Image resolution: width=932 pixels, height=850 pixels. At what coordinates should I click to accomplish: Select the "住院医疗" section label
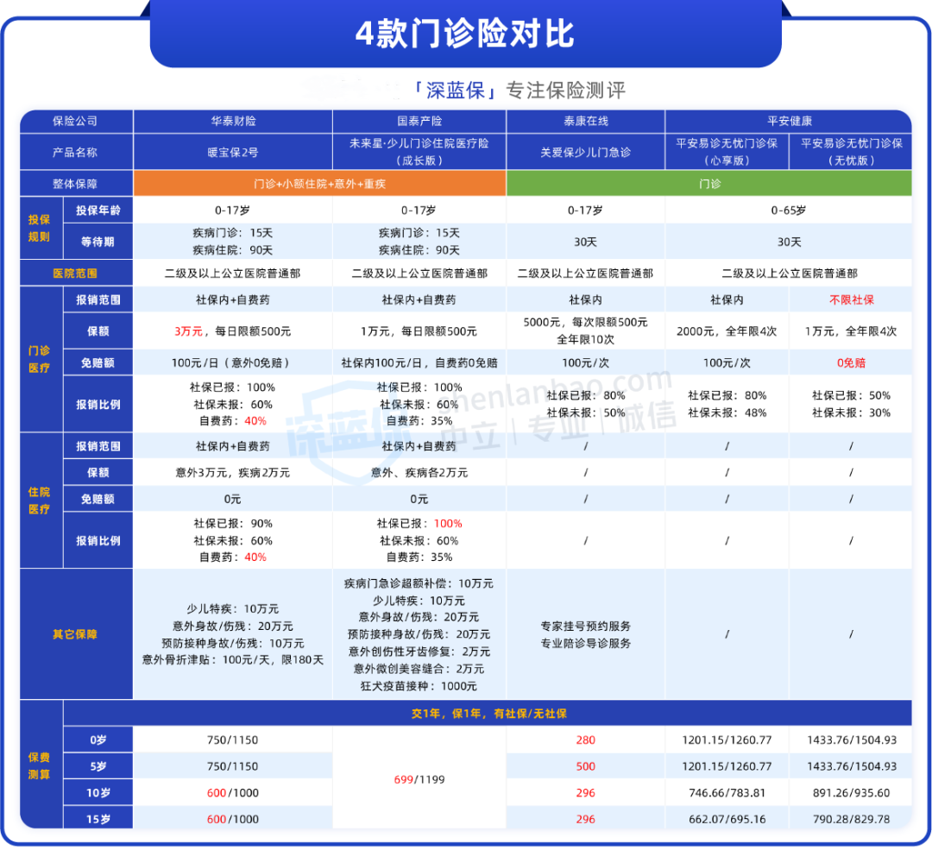tap(39, 501)
